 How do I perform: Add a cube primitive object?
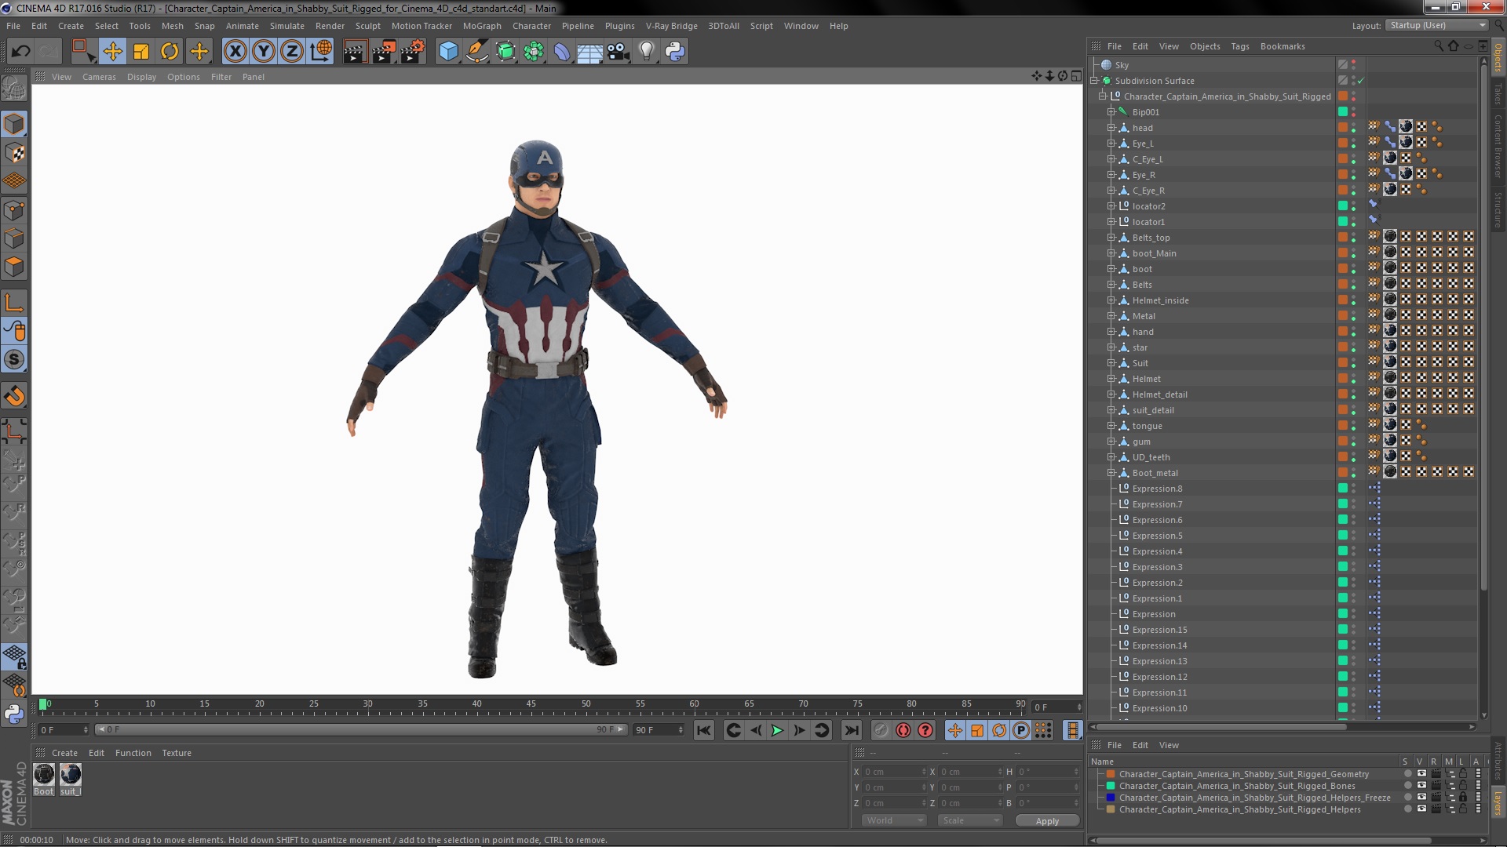449,52
